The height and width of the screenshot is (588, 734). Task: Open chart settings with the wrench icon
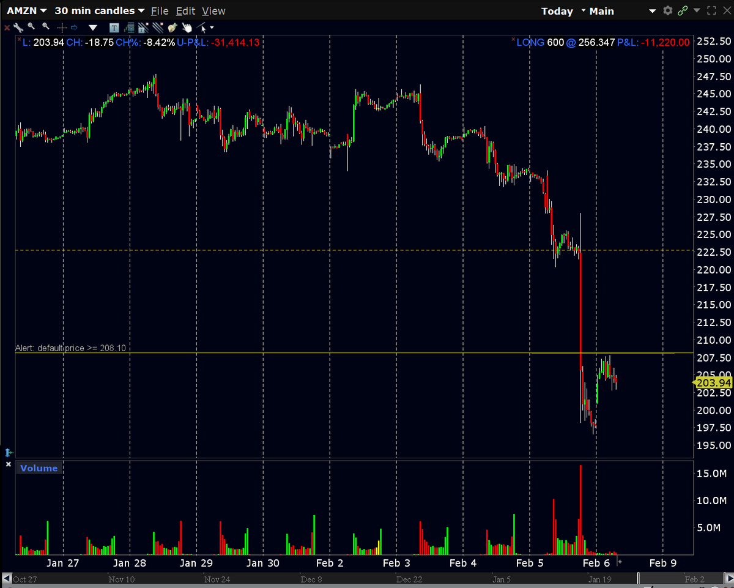click(x=18, y=28)
